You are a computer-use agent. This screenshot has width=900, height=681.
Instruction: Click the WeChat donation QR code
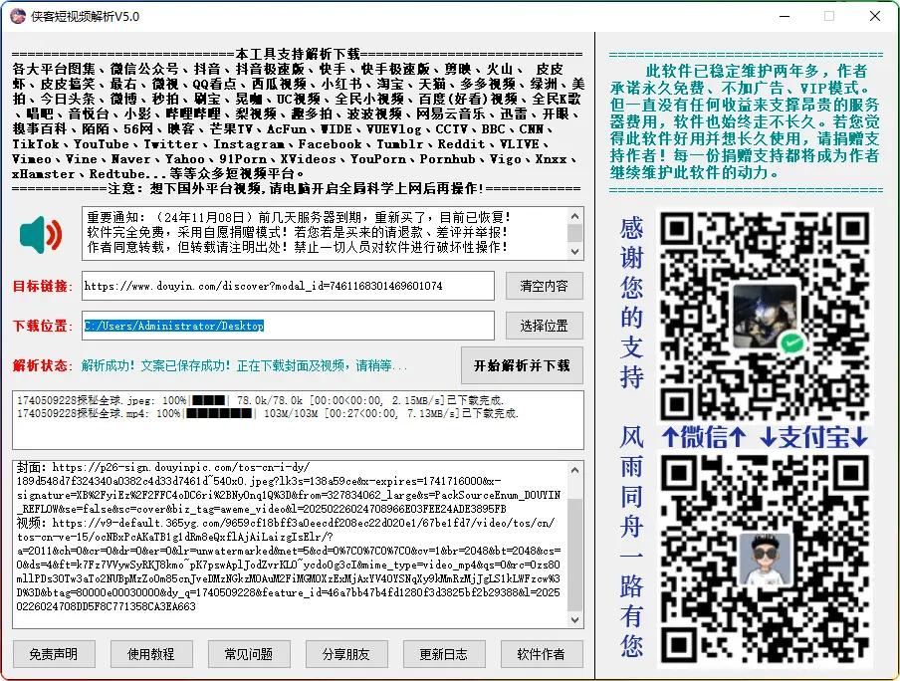coord(764,316)
